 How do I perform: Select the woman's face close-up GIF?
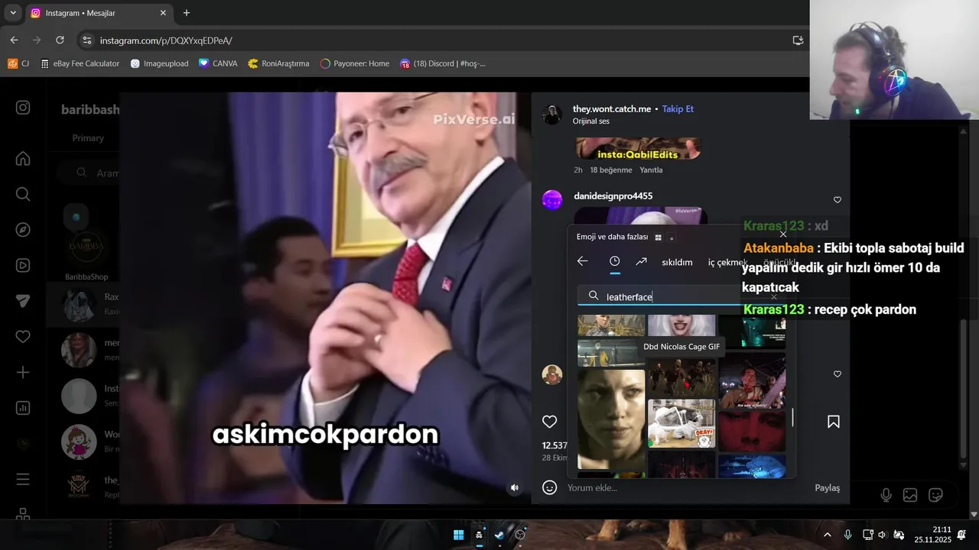coord(611,419)
